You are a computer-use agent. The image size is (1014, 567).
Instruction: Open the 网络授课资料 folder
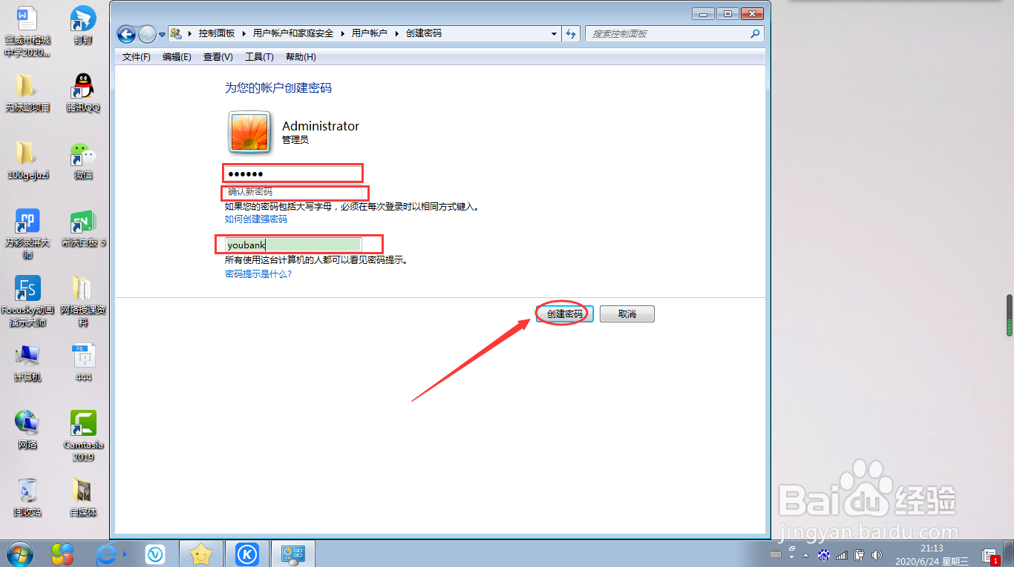point(83,301)
